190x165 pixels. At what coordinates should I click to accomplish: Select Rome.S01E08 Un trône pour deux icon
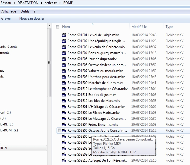[x=64, y=77]
